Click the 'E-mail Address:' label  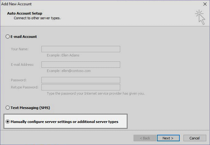click(22, 65)
